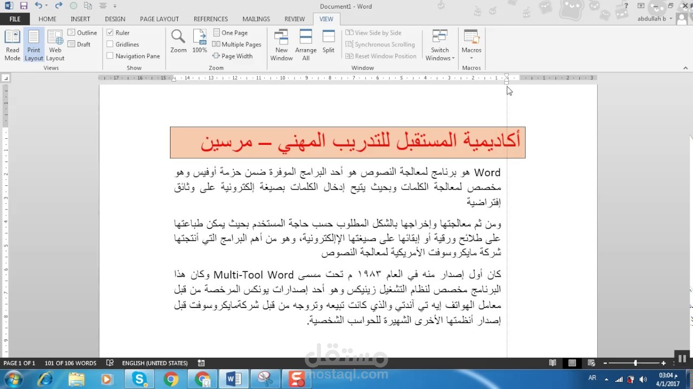Customize Quick Access Toolbar dropdown
The height and width of the screenshot is (389, 693).
click(115, 6)
